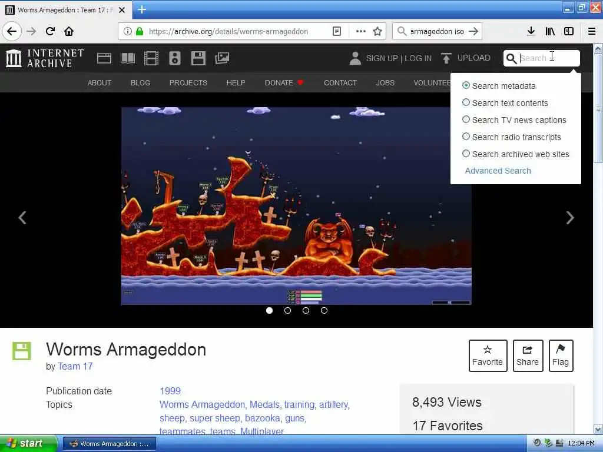This screenshot has height=452, width=603.
Task: Open the 1999 publication date link
Action: pyautogui.click(x=170, y=391)
